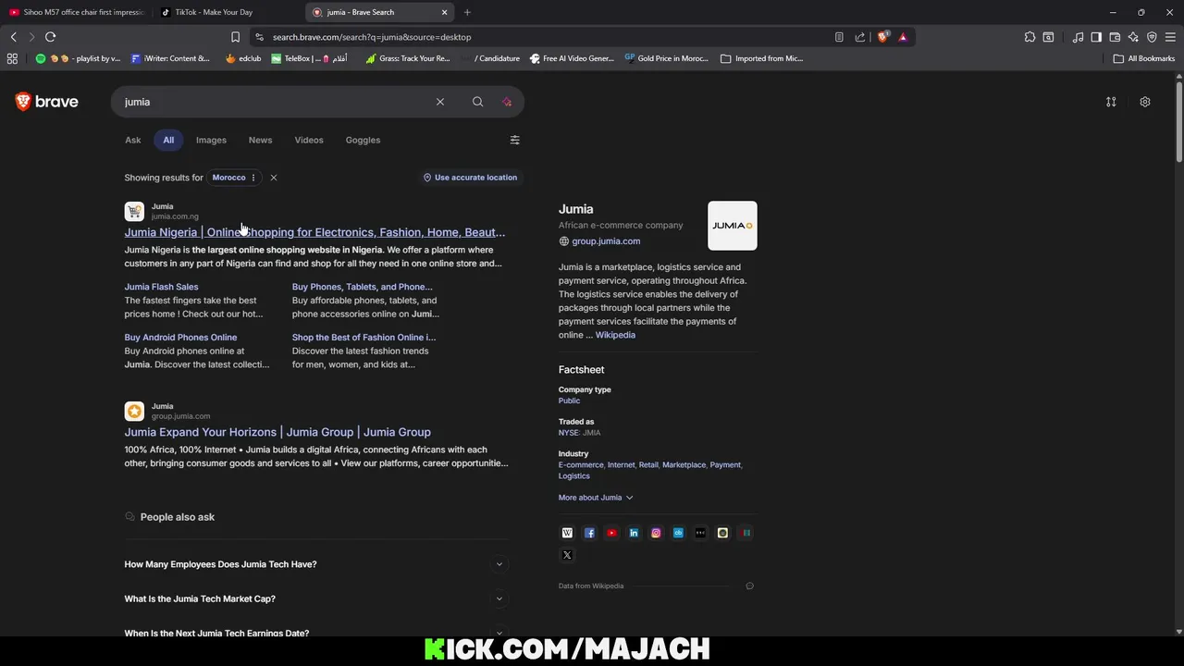Open Jumia's Instagram profile icon
The height and width of the screenshot is (666, 1184).
coord(656,533)
